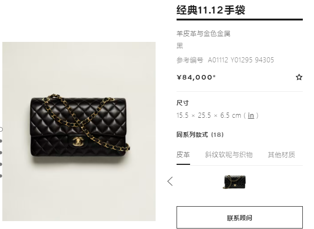Select the second image indicator dot

pyautogui.click(x=1, y=141)
